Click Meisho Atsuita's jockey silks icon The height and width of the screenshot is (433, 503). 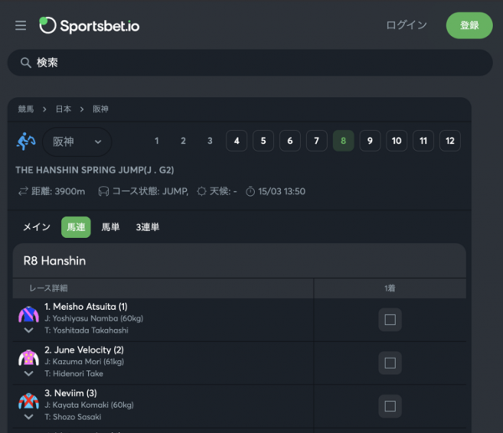(29, 314)
